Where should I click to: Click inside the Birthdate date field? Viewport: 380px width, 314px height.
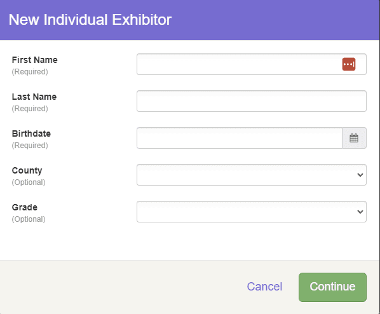(240, 138)
